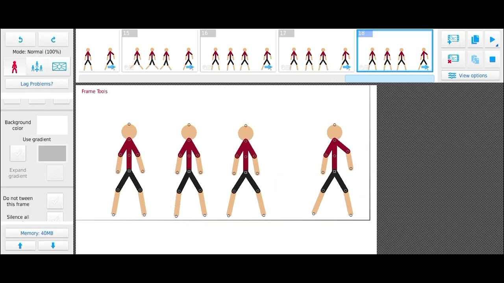Screen dimensions: 504x283
Task: Stop the animation playback
Action: pos(492,59)
